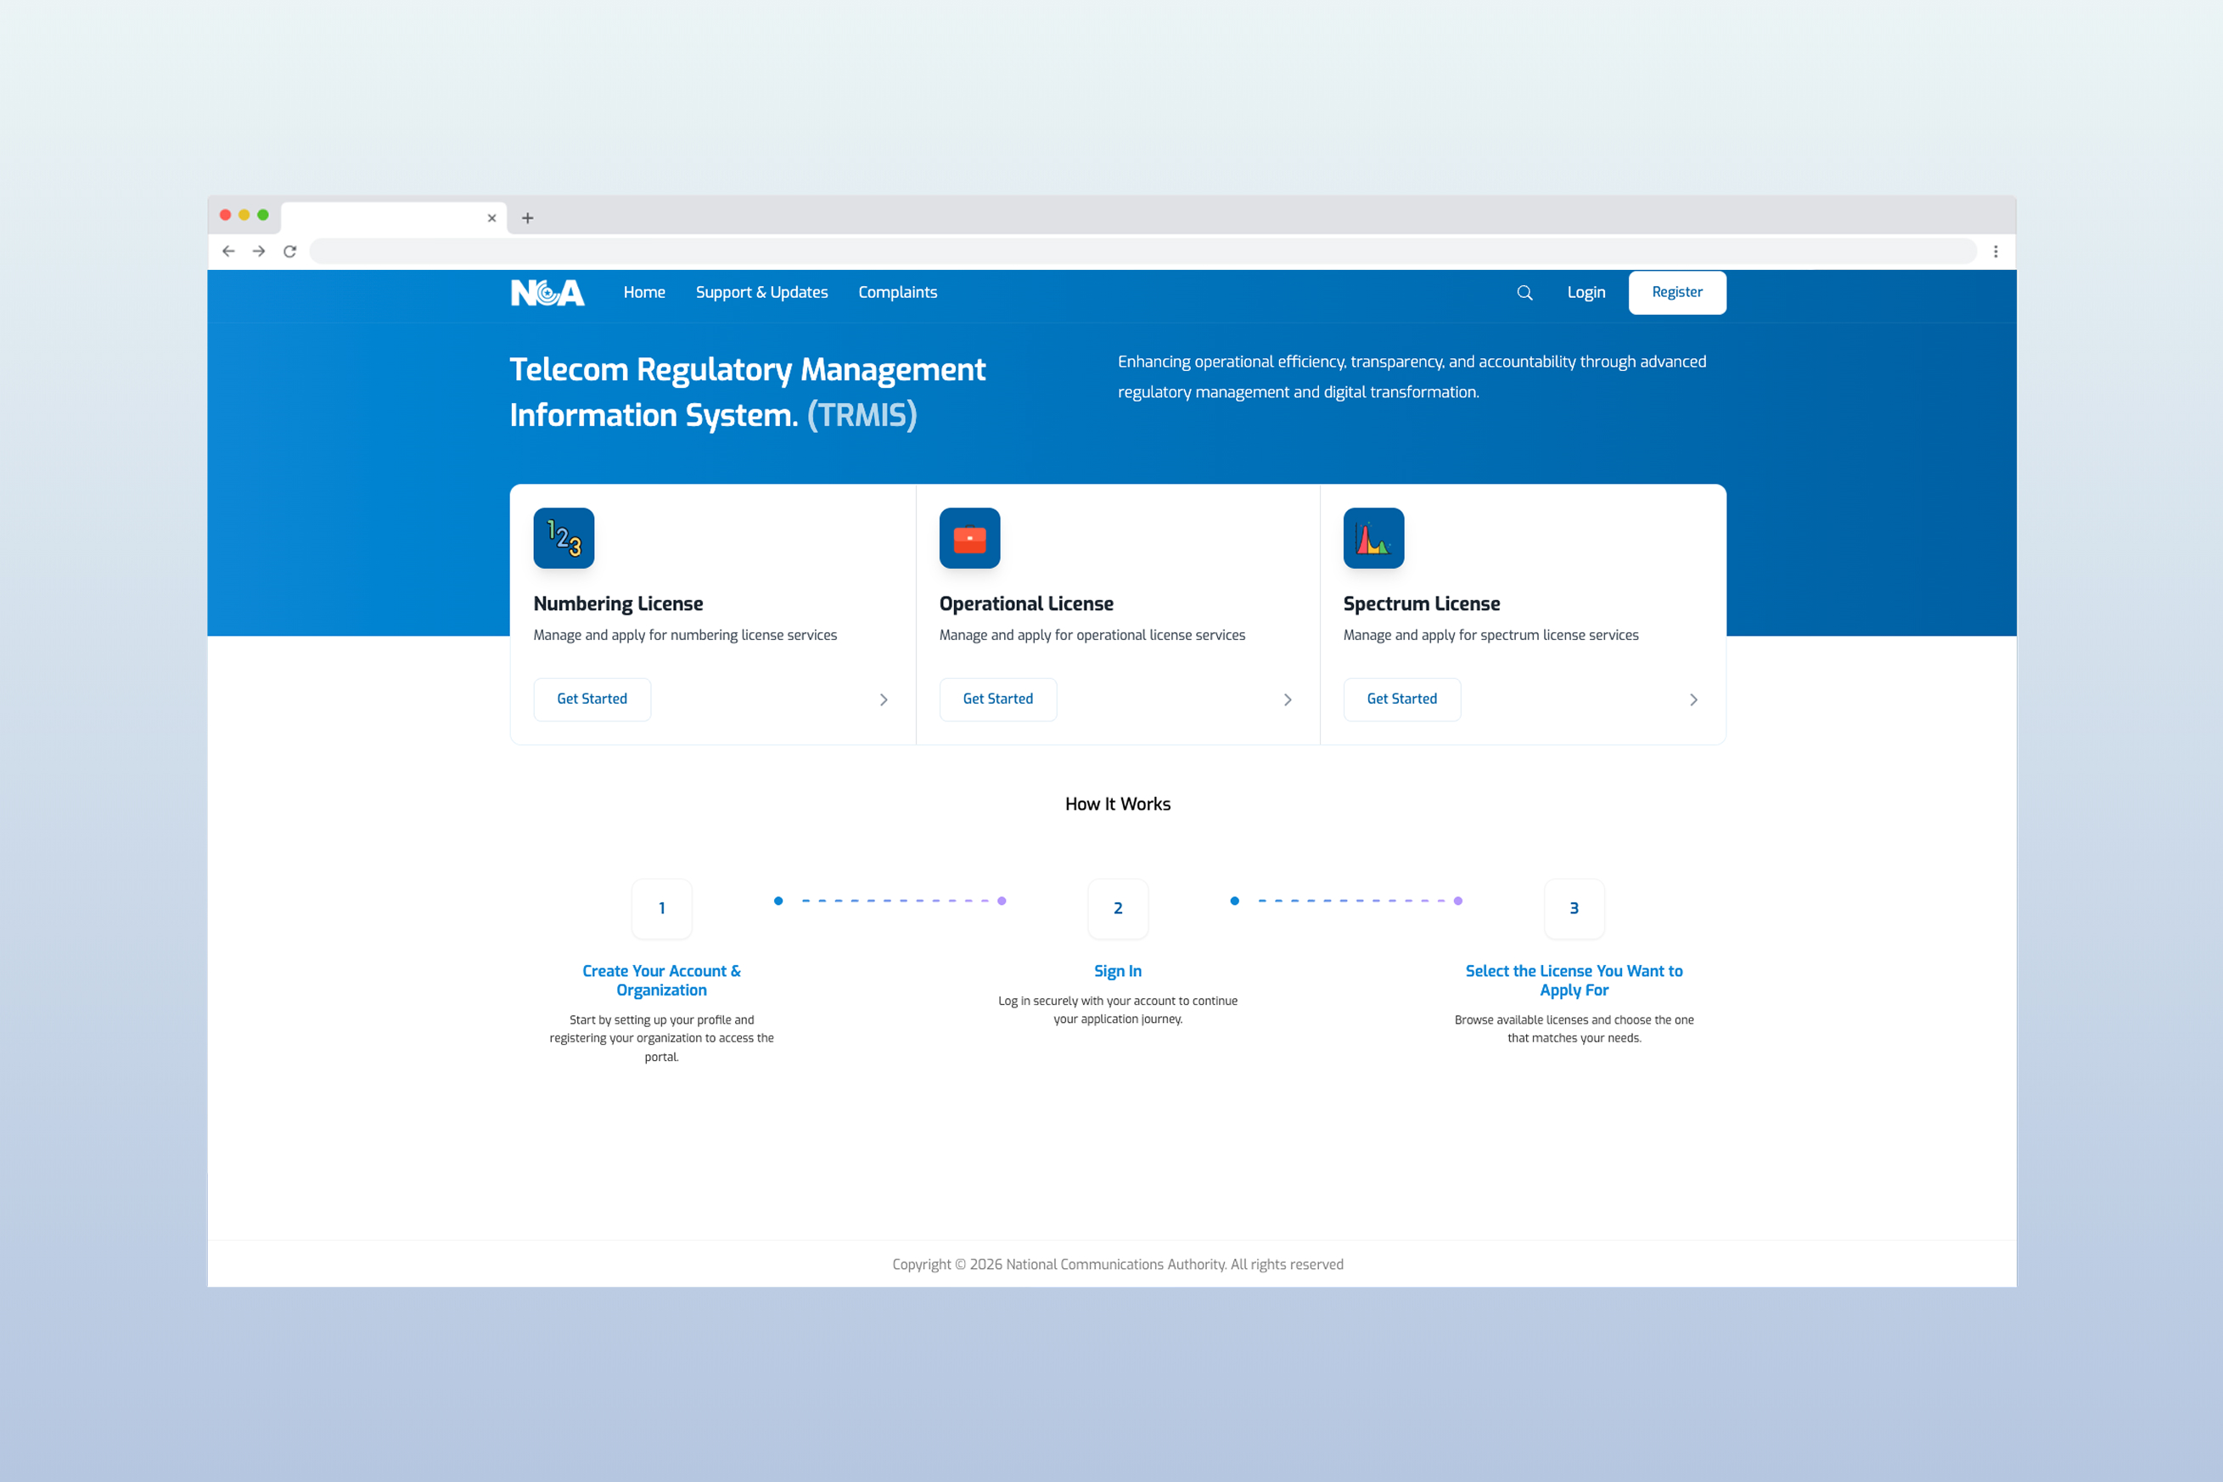Open Support & Updates in the navigation
The height and width of the screenshot is (1482, 2223).
761,293
